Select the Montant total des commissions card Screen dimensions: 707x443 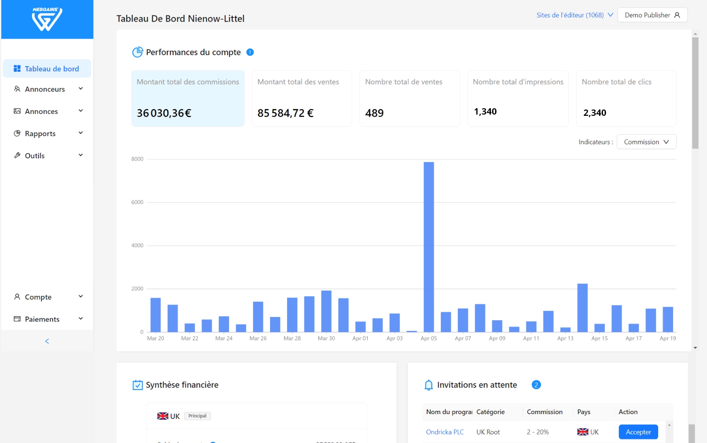(188, 98)
